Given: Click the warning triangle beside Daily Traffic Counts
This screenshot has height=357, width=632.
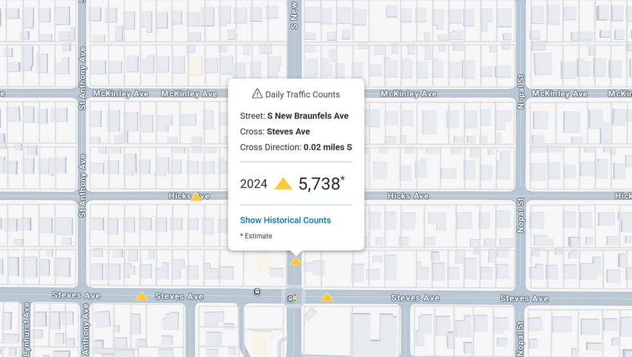Looking at the screenshot, I should [257, 94].
